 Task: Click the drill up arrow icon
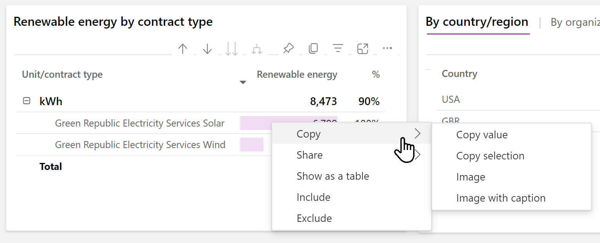[x=183, y=48]
